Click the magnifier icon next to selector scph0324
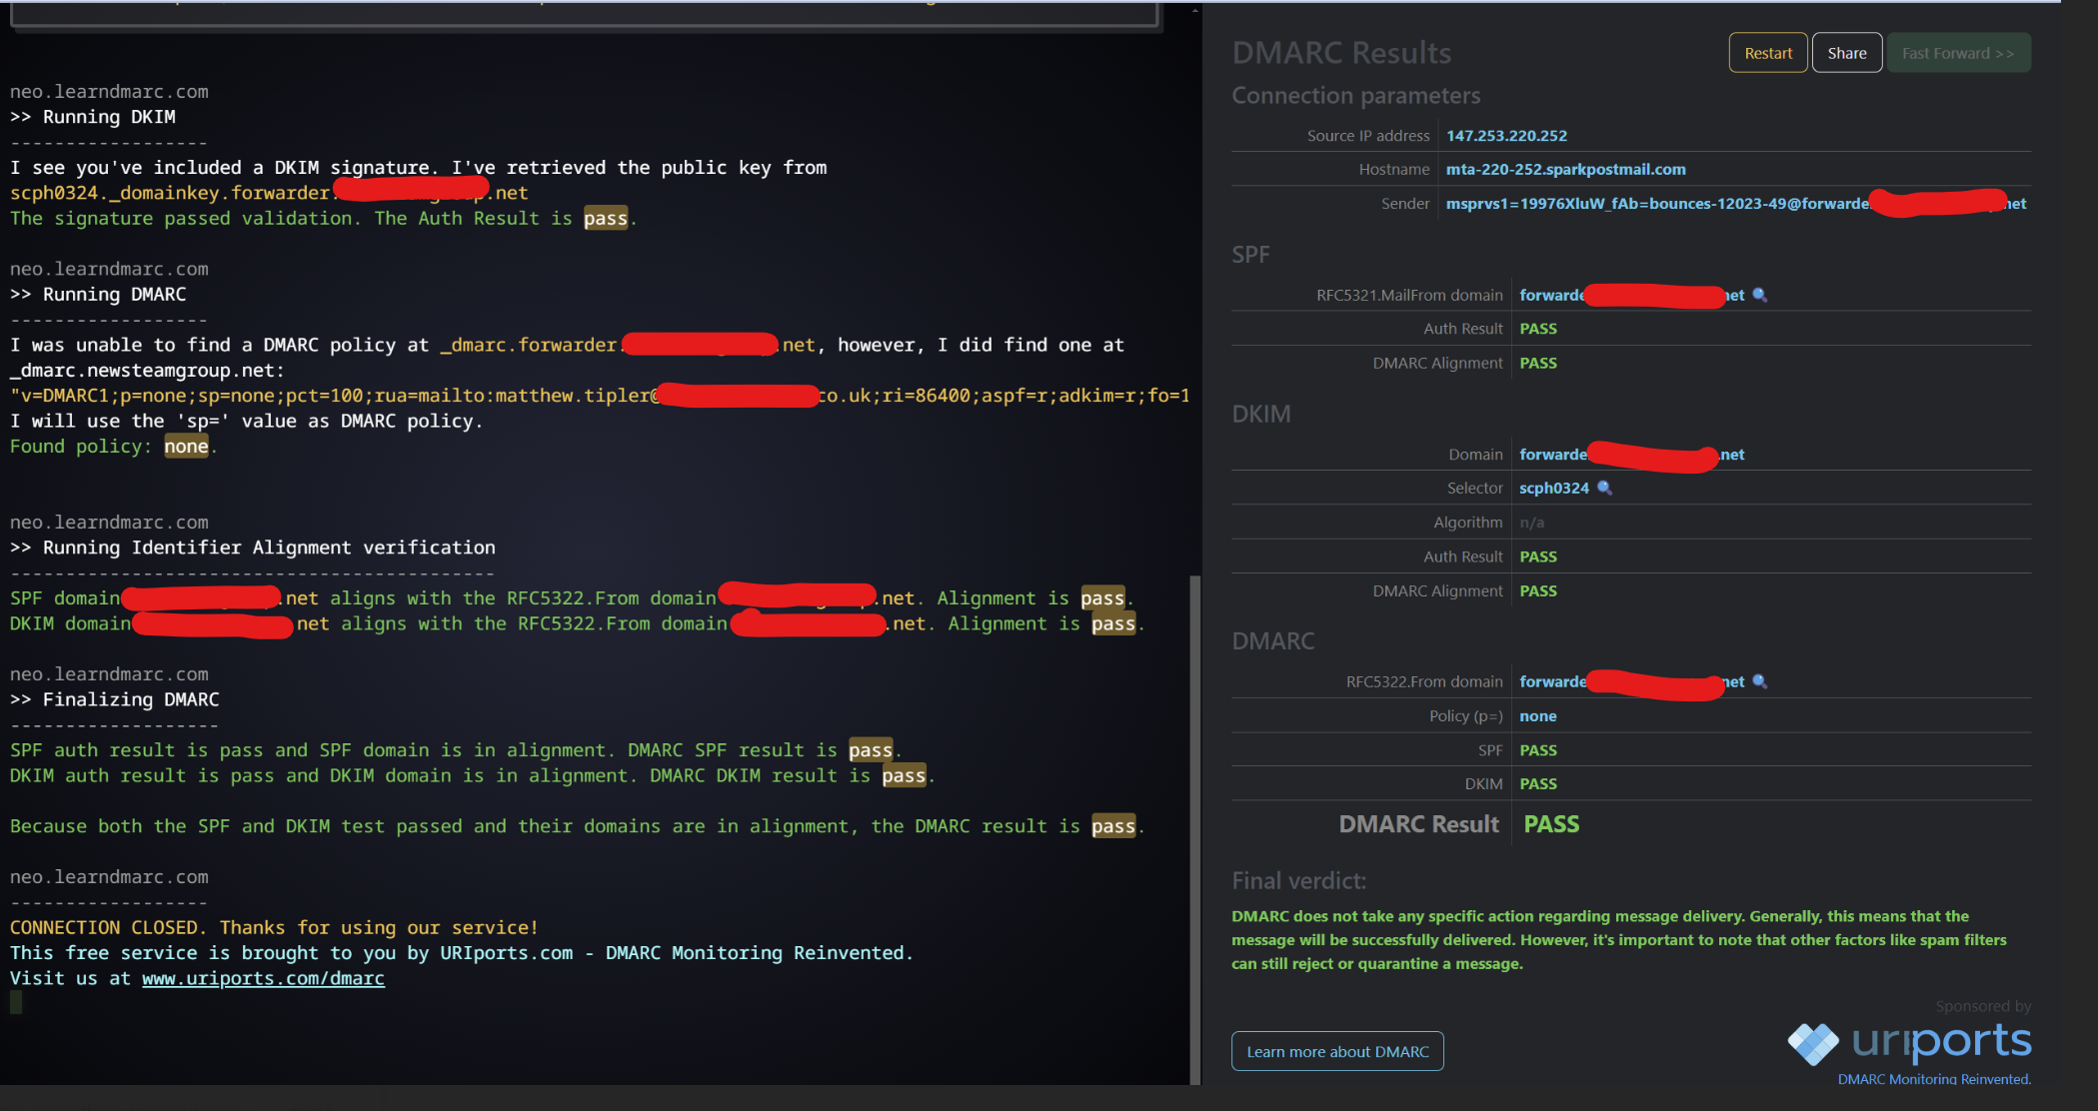The width and height of the screenshot is (2098, 1111). [1604, 488]
